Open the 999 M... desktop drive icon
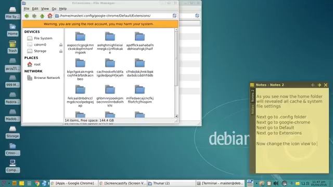This screenshot has width=333, height=187. pos(12,81)
